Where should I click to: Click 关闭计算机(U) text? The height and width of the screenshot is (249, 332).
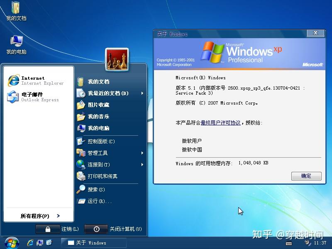click(x=126, y=229)
